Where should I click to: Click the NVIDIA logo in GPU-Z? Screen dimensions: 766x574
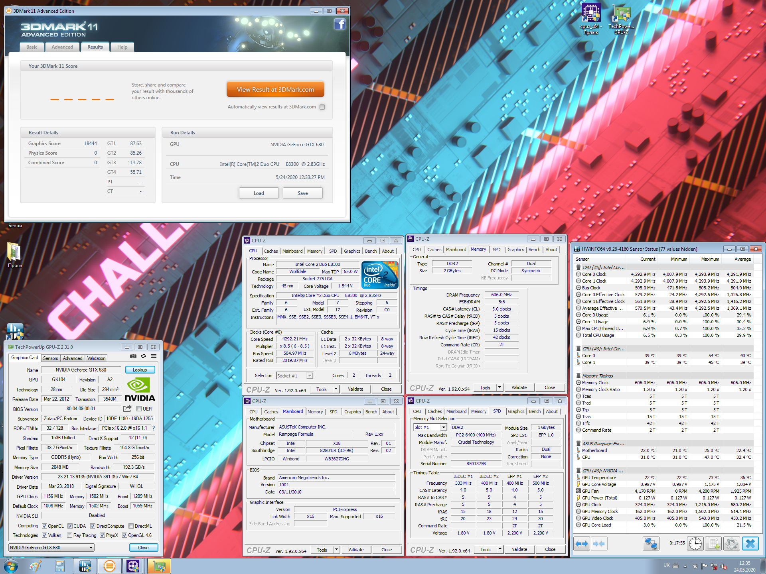tap(140, 389)
